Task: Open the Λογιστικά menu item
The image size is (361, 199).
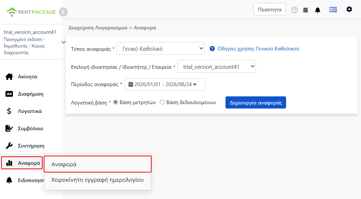Action: pyautogui.click(x=30, y=111)
